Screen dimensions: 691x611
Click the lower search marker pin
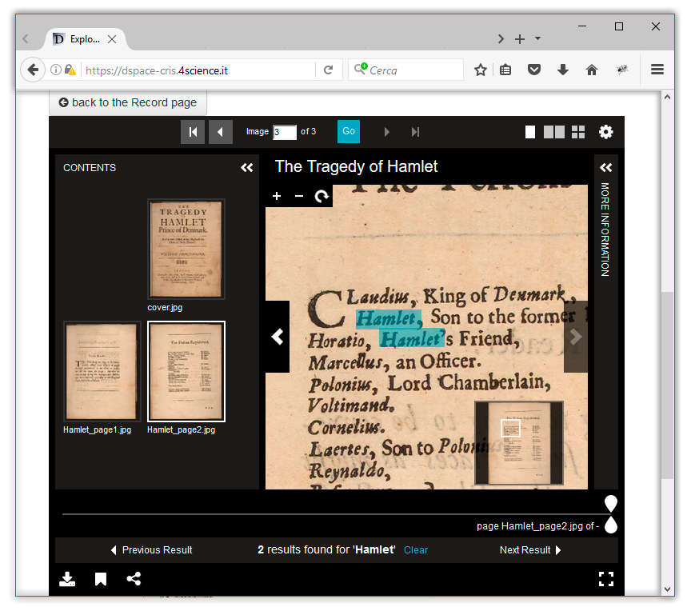point(610,525)
